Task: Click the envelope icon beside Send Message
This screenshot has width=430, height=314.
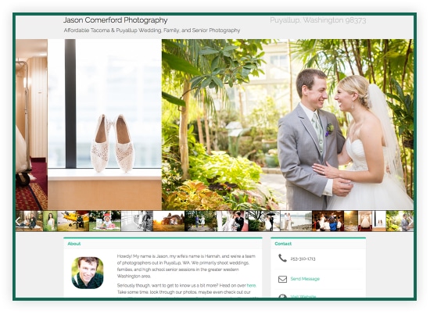Action: [x=282, y=279]
